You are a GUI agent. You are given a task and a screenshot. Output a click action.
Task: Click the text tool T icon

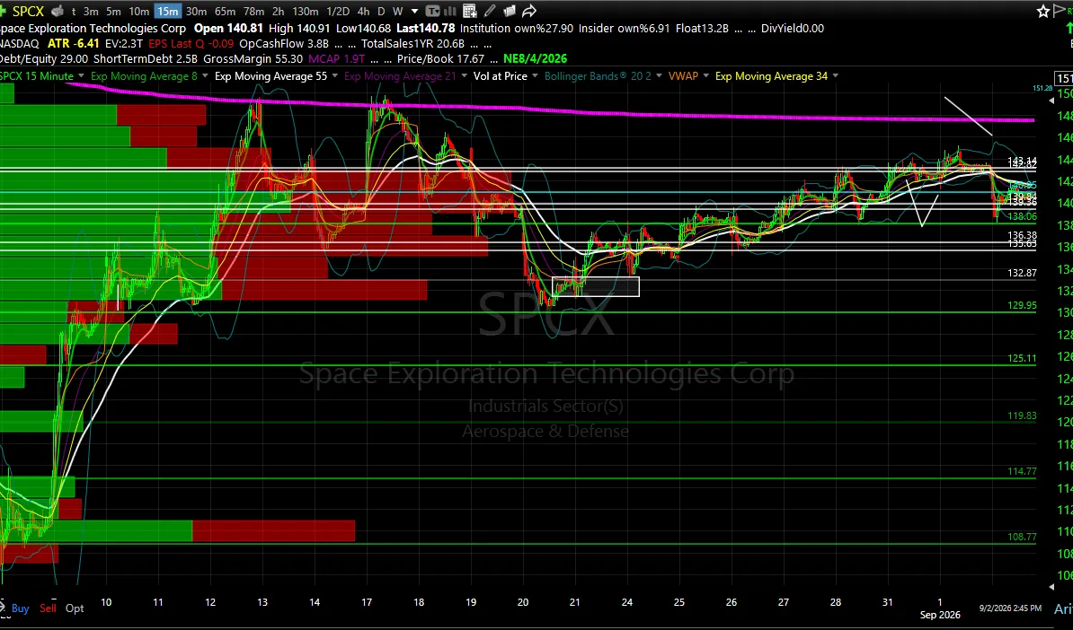(432, 11)
